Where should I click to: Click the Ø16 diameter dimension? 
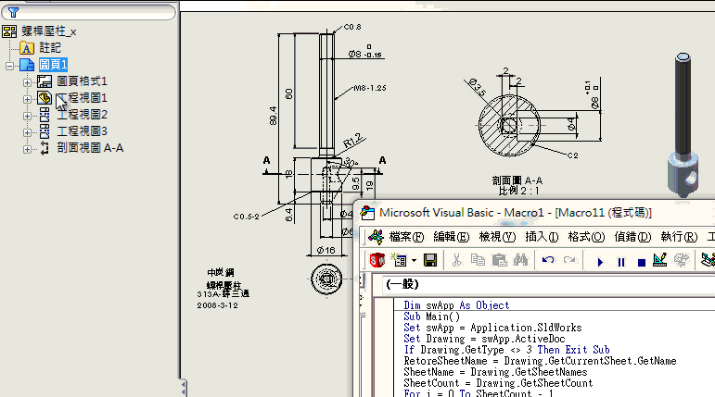(326, 251)
